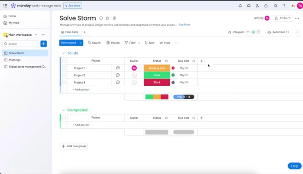The height and width of the screenshot is (174, 303).
Task: Select all items in To-do group header checkbox
Action: (x=64, y=61)
